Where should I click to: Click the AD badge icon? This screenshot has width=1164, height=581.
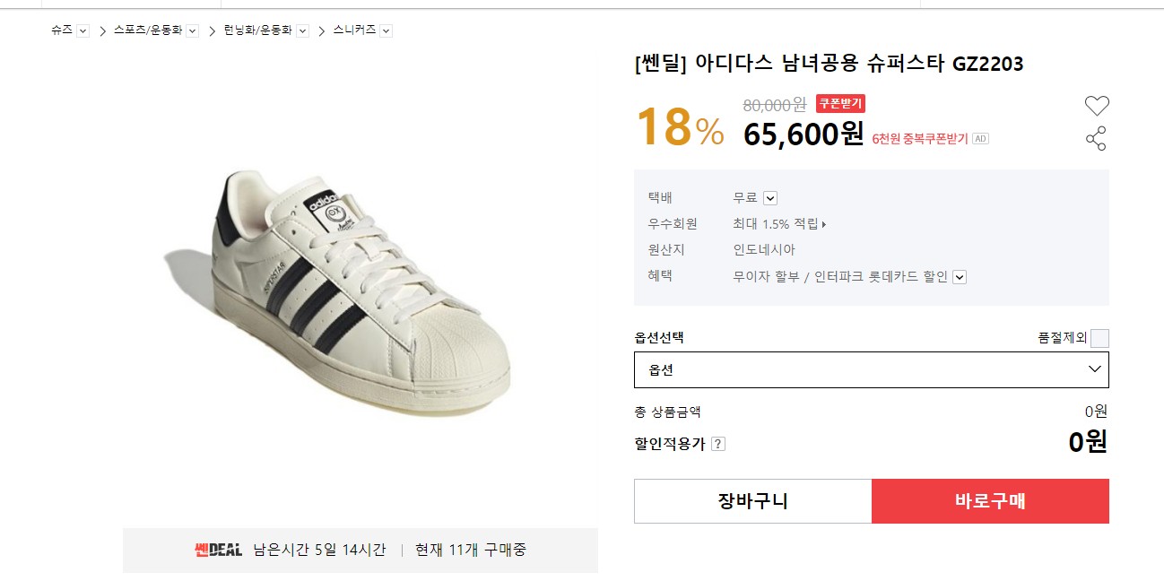[981, 139]
